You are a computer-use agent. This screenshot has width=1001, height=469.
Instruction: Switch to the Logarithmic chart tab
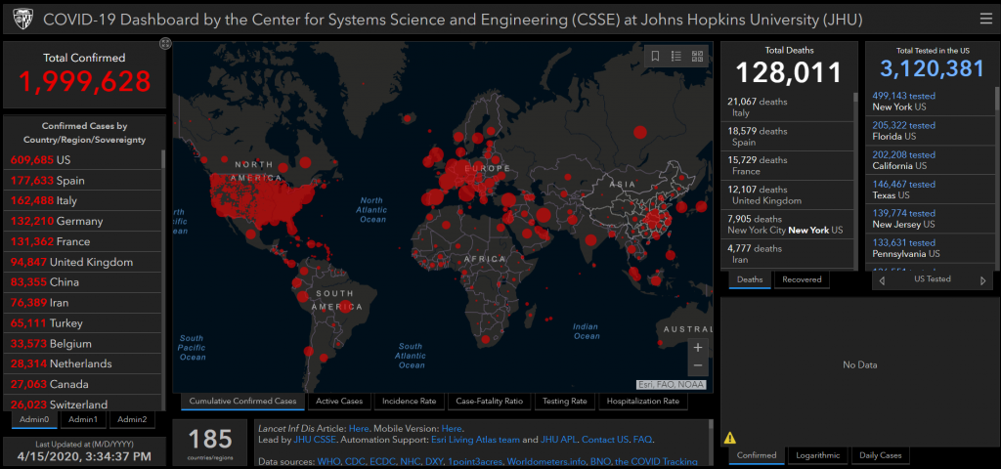coord(818,455)
